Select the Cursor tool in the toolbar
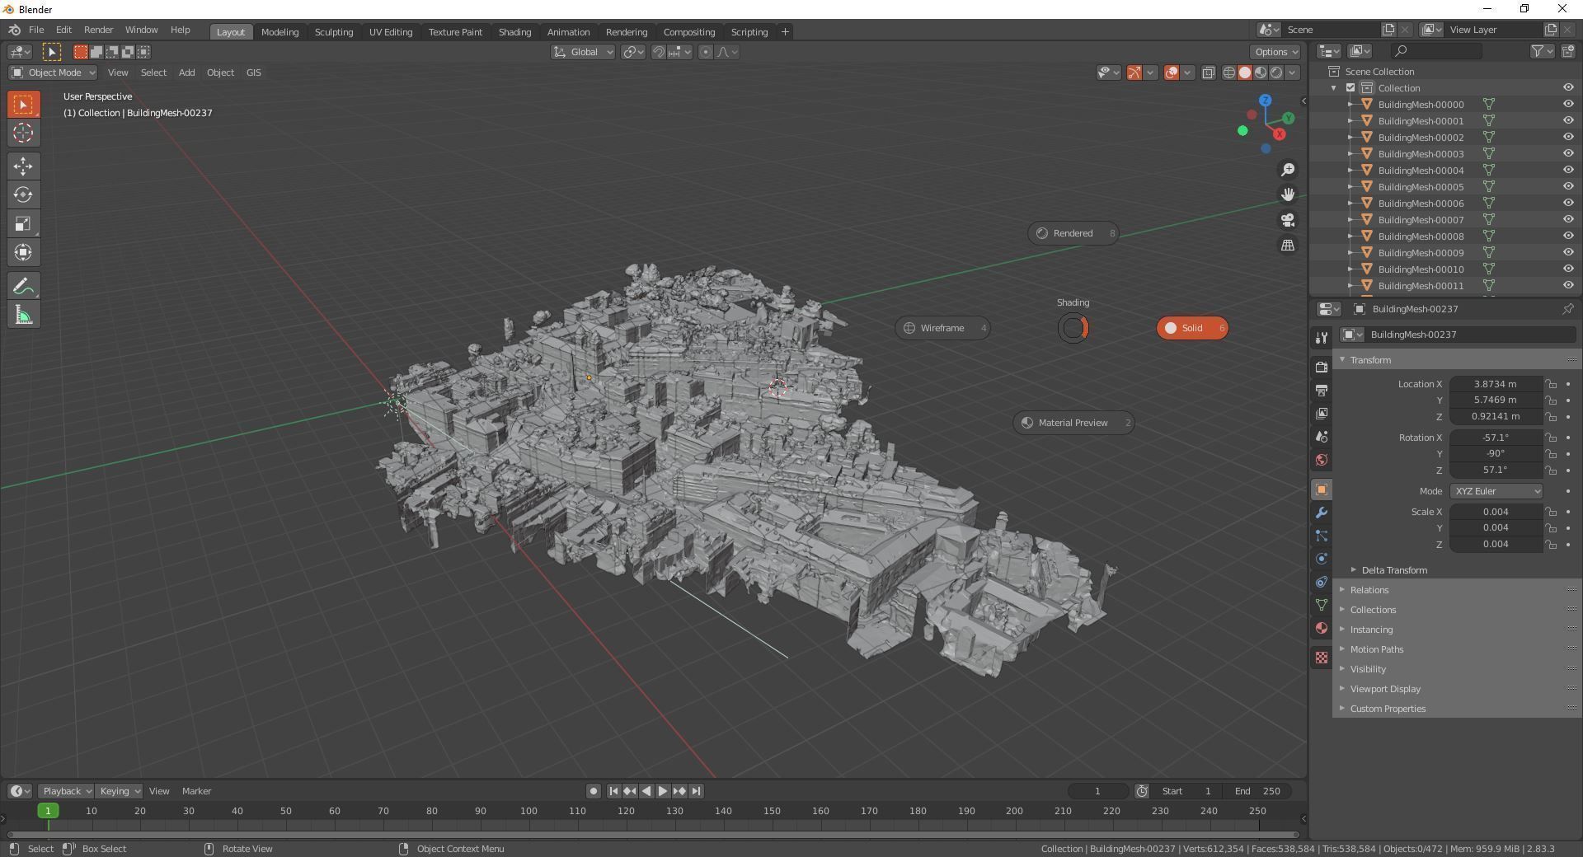Viewport: 1583px width, 857px height. [x=23, y=133]
